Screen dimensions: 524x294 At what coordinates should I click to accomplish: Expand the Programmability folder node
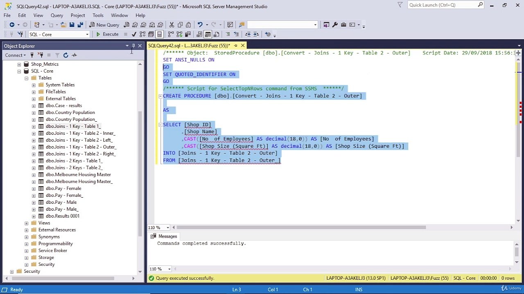(x=27, y=244)
